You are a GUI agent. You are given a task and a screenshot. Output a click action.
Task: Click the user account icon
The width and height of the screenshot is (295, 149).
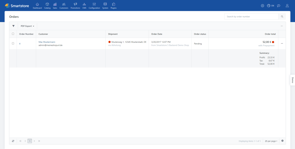[x=287, y=6]
